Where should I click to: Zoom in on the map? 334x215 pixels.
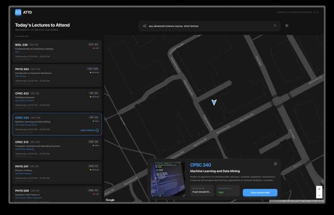click(319, 189)
